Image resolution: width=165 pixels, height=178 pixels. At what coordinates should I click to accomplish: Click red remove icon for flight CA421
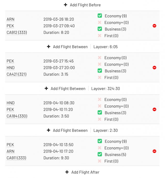154,68
